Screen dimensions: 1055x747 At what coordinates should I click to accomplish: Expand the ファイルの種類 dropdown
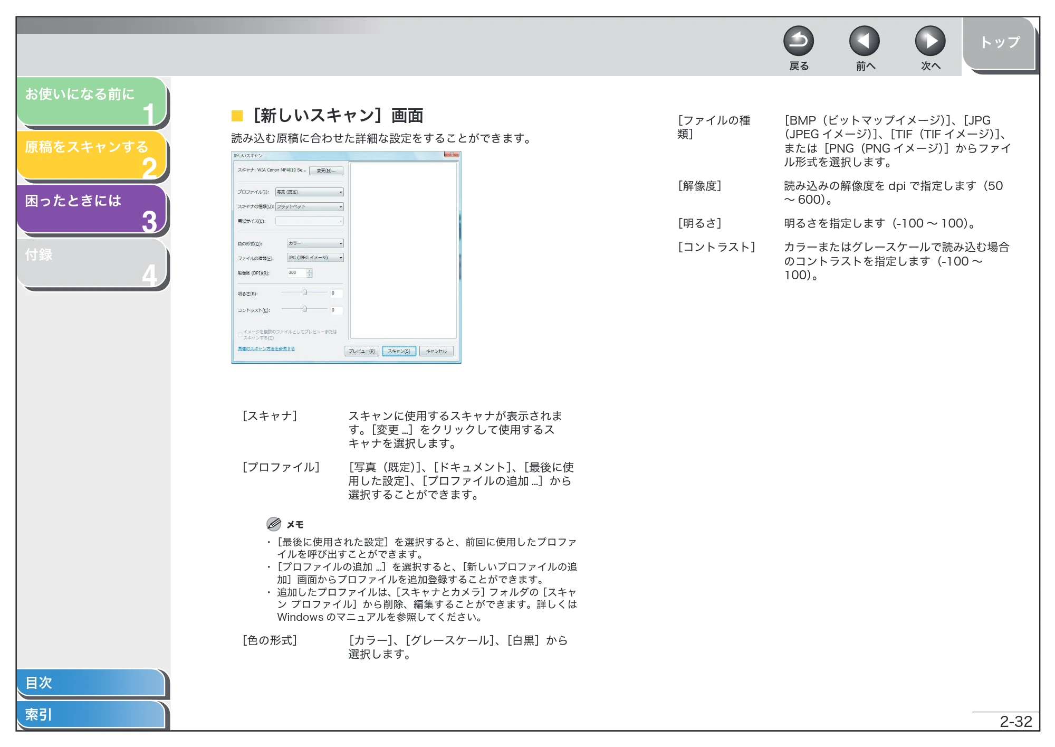[x=315, y=258]
